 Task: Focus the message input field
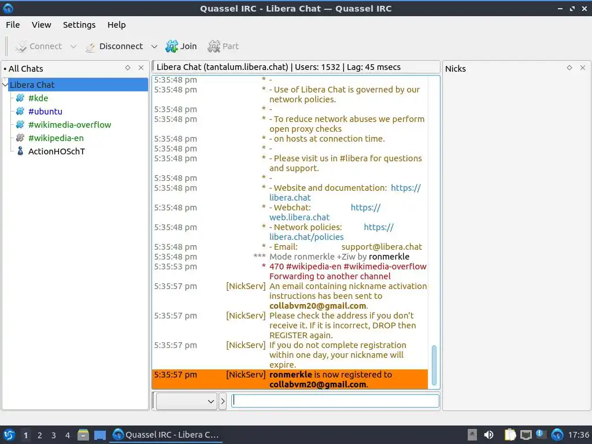pyautogui.click(x=335, y=401)
